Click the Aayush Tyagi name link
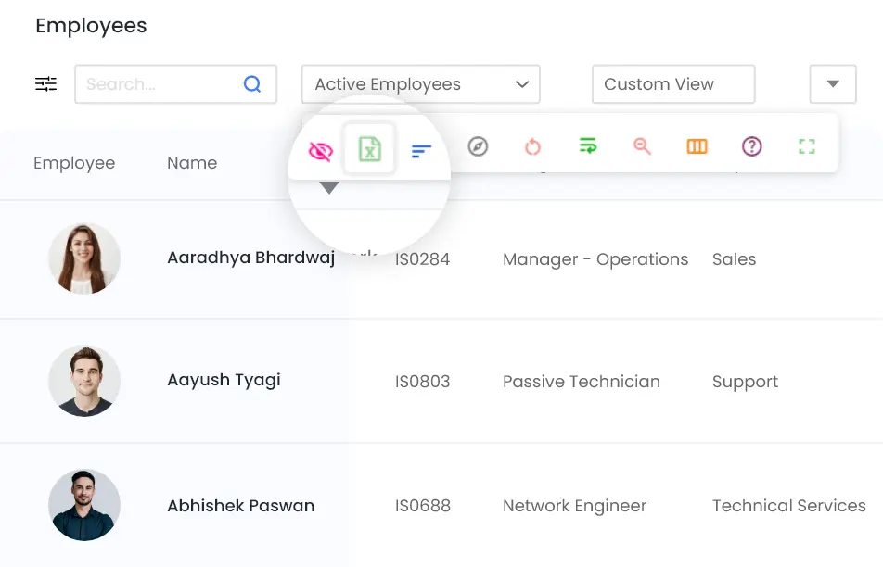The width and height of the screenshot is (883, 567). tap(224, 380)
